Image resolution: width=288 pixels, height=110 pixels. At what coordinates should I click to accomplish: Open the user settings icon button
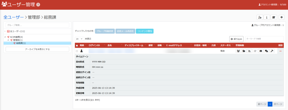point(260,17)
